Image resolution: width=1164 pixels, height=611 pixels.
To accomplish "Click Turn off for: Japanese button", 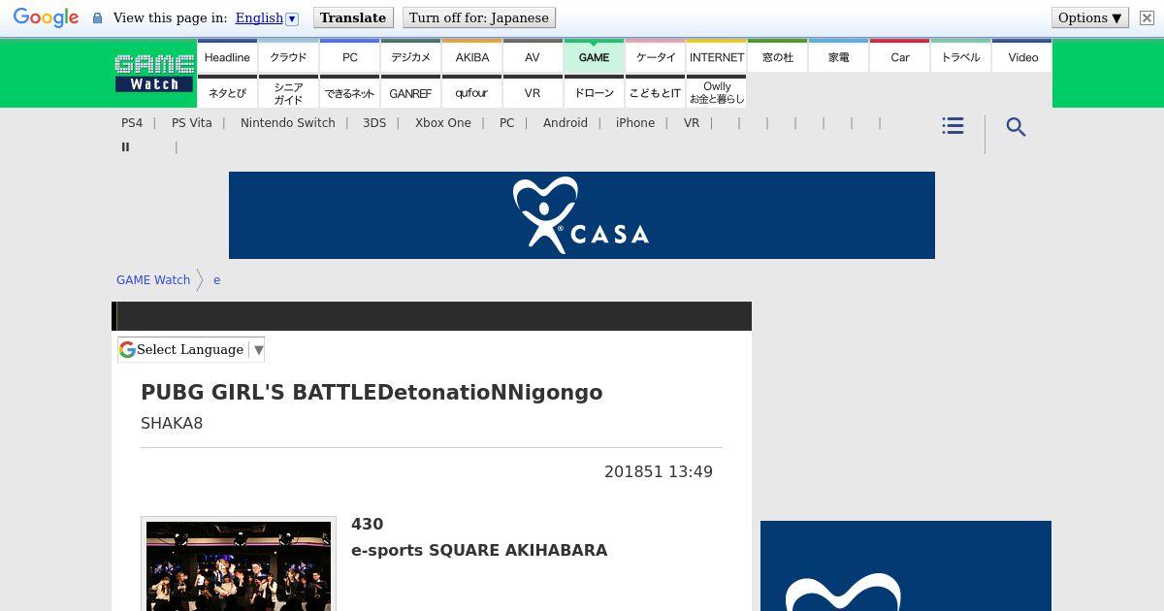I will [x=479, y=17].
